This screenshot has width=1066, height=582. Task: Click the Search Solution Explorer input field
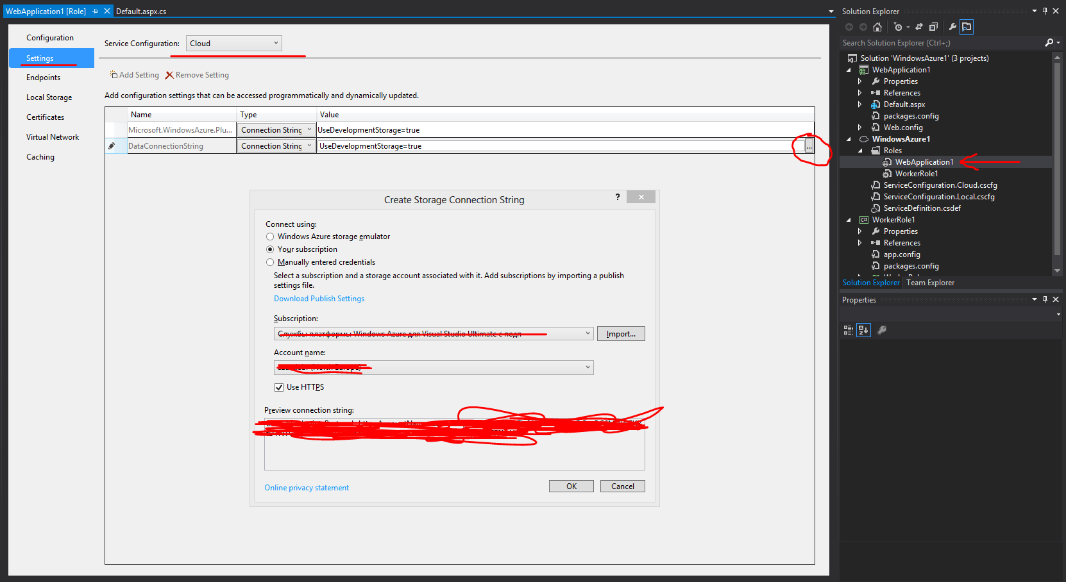tap(942, 43)
